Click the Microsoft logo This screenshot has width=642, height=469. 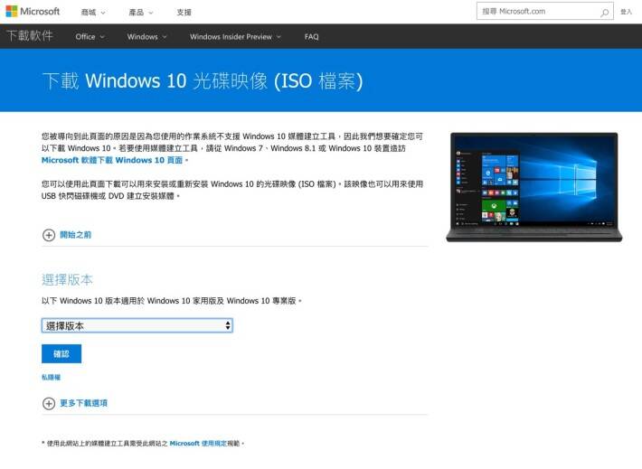coord(33,12)
